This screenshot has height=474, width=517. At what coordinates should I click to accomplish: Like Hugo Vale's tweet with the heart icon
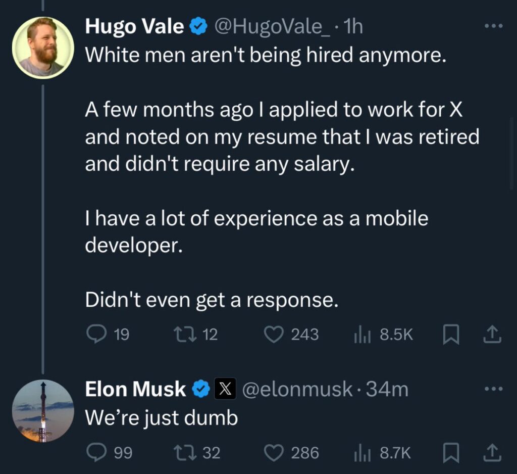(275, 333)
